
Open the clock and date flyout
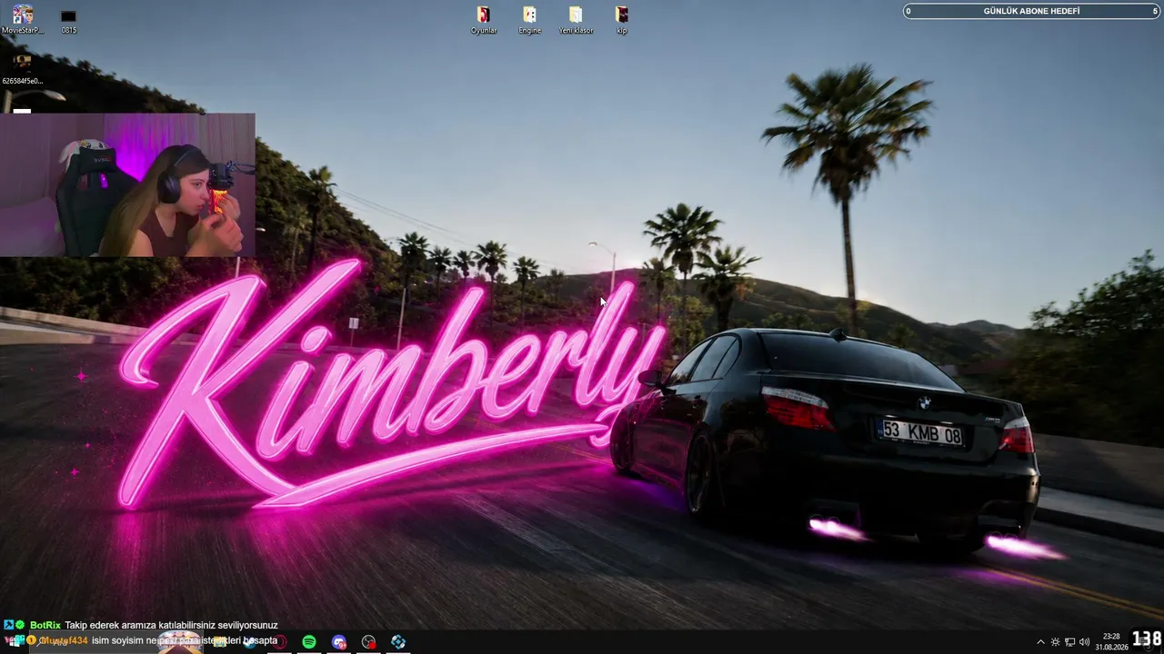tap(1111, 642)
